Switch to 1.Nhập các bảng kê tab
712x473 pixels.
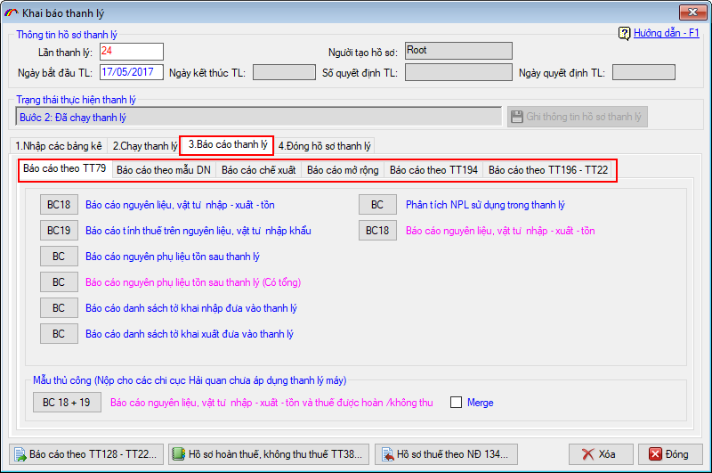coord(58,146)
